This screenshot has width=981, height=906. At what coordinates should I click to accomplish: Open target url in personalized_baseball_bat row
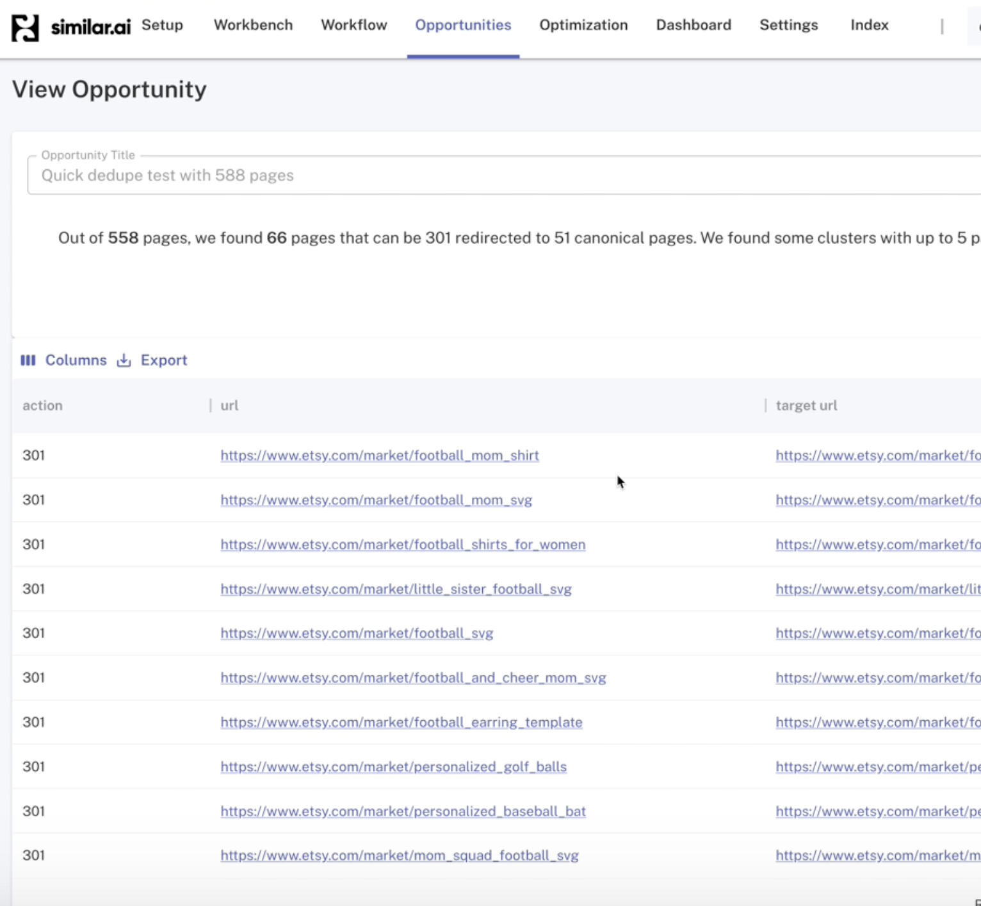878,811
